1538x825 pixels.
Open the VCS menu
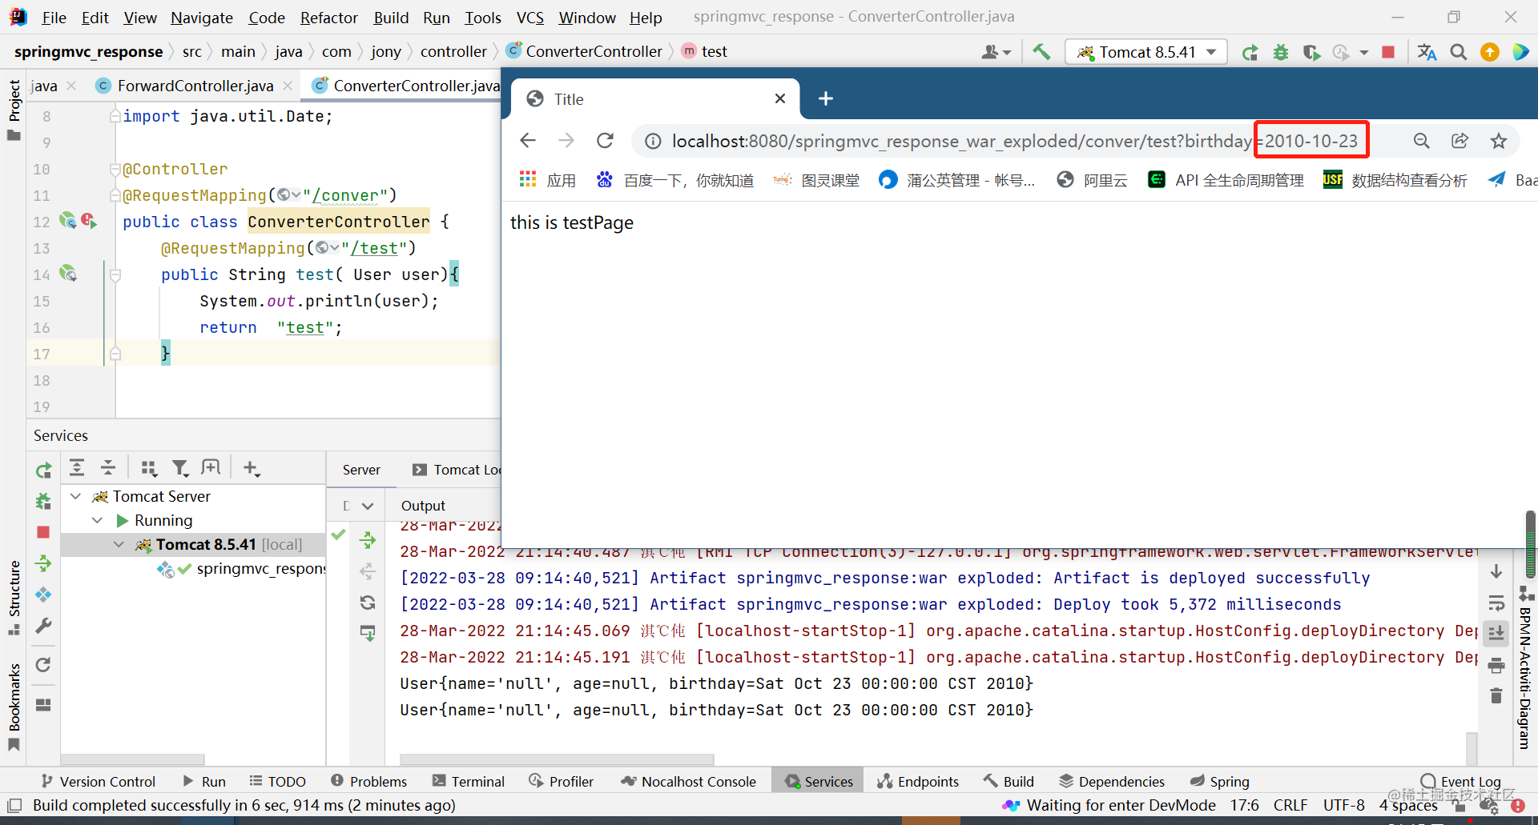tap(529, 18)
